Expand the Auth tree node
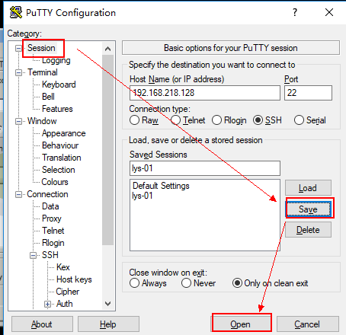346x335 pixels. pyautogui.click(x=47, y=304)
